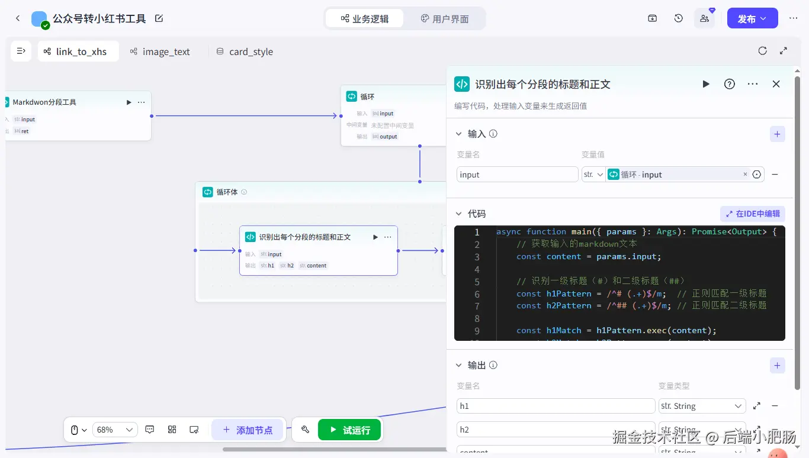This screenshot has width=809, height=458.
Task: Open mouse interaction mode dropdown
Action: tap(79, 430)
